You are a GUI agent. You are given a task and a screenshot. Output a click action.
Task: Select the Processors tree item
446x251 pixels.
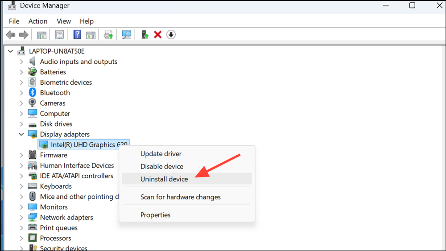[55, 238]
